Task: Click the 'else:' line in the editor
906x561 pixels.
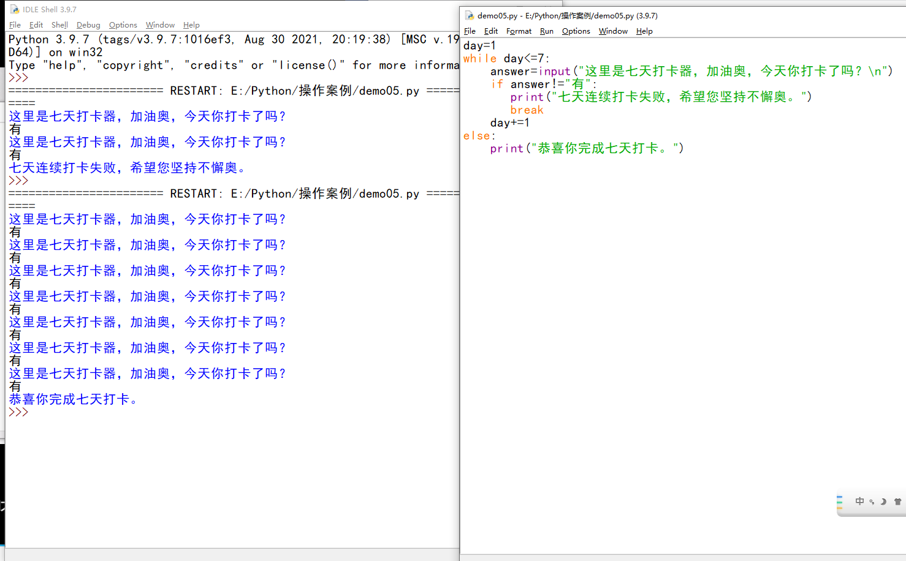Action: (x=479, y=136)
